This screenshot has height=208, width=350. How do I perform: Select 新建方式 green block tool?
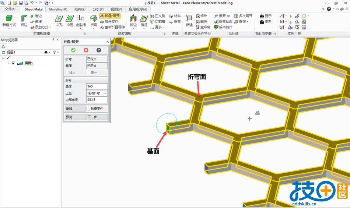tap(9, 21)
